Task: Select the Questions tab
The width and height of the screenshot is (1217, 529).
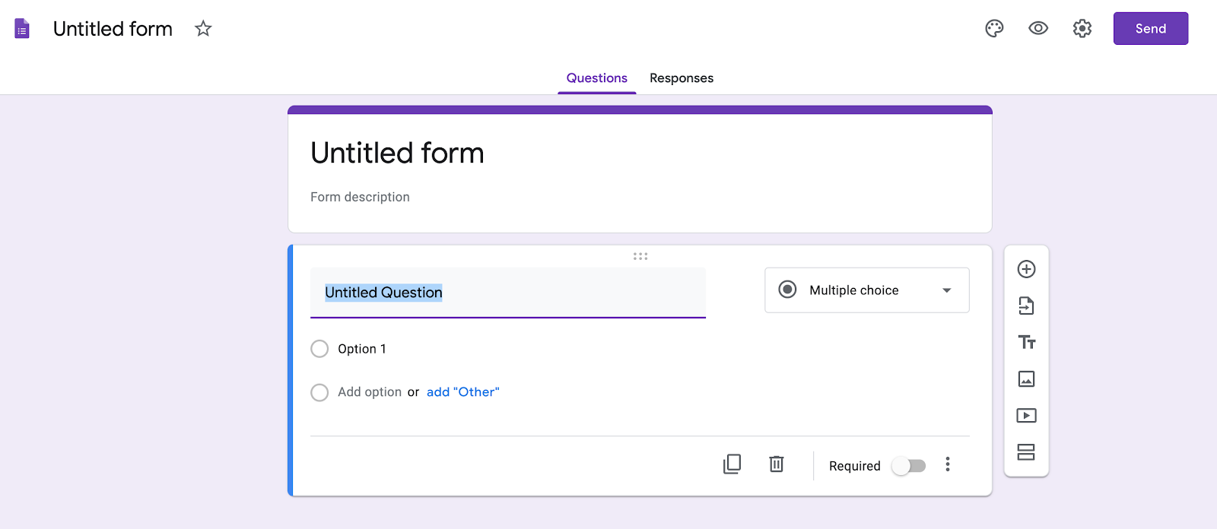Action: (x=596, y=78)
